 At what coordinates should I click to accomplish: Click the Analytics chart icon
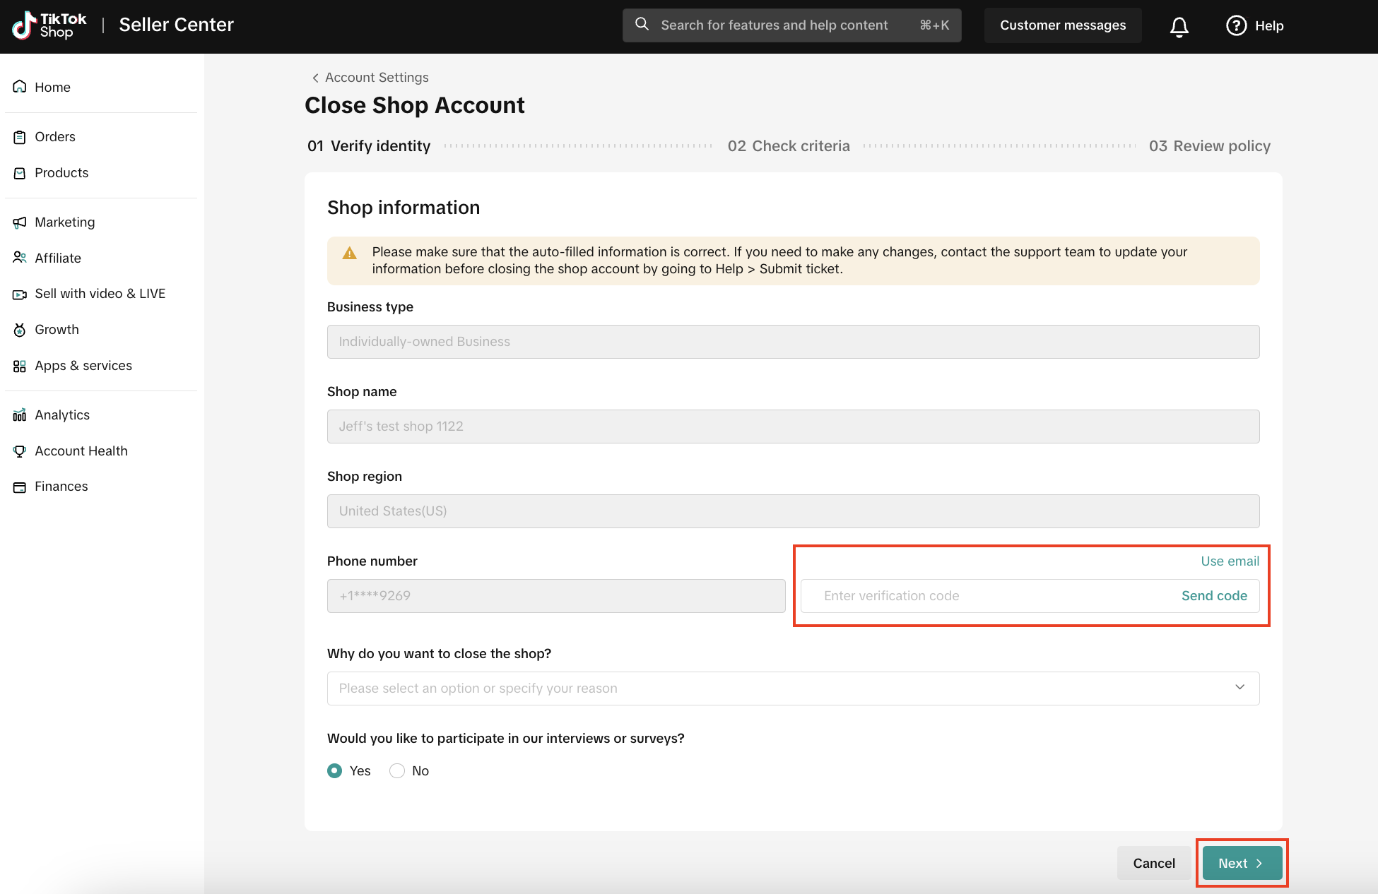click(x=20, y=415)
